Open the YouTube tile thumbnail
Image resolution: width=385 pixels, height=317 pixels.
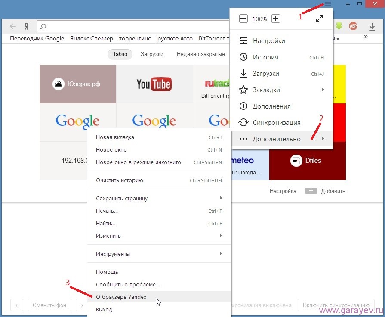154,84
